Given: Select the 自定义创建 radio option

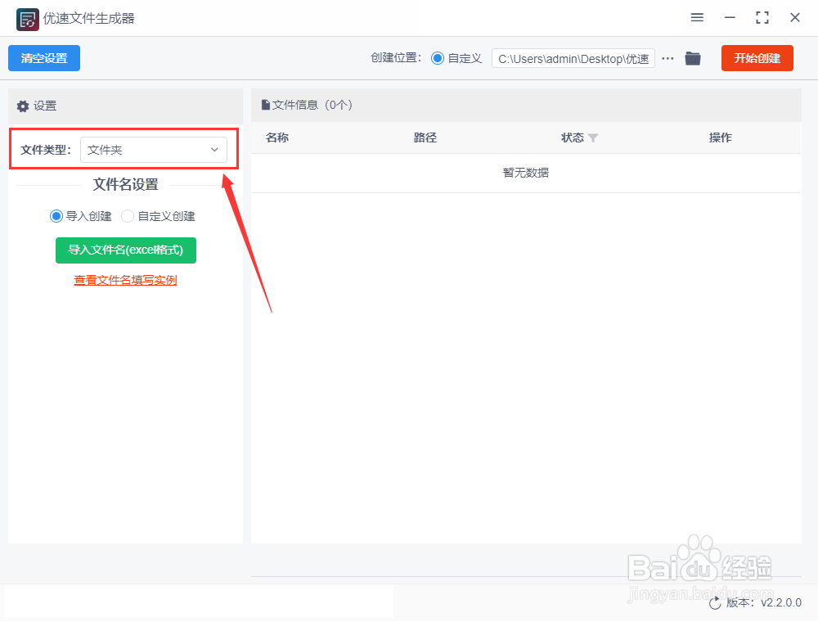Looking at the screenshot, I should click(x=128, y=216).
